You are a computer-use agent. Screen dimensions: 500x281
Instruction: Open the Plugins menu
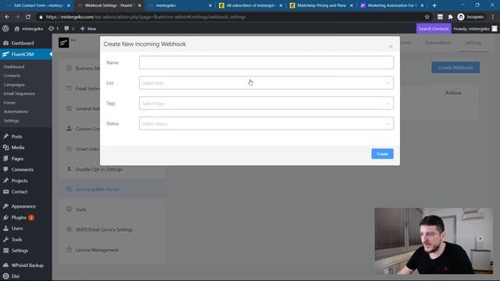(x=19, y=218)
